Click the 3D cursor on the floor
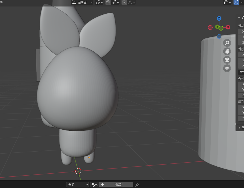Screen dimensions: 244x188 pos(78,171)
